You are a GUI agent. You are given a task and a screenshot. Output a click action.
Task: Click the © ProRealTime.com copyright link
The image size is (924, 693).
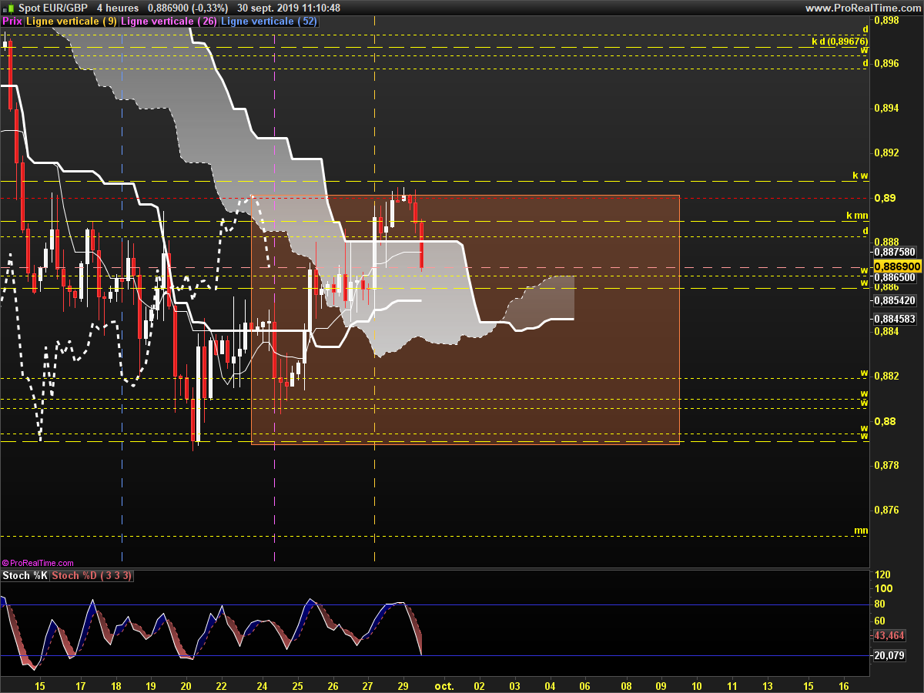[38, 564]
